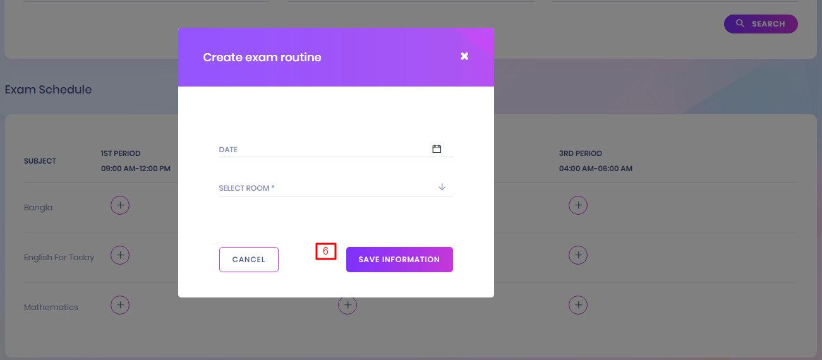Viewport: 822px width, 360px height.
Task: Select the Bangla subject row label
Action: [38, 208]
